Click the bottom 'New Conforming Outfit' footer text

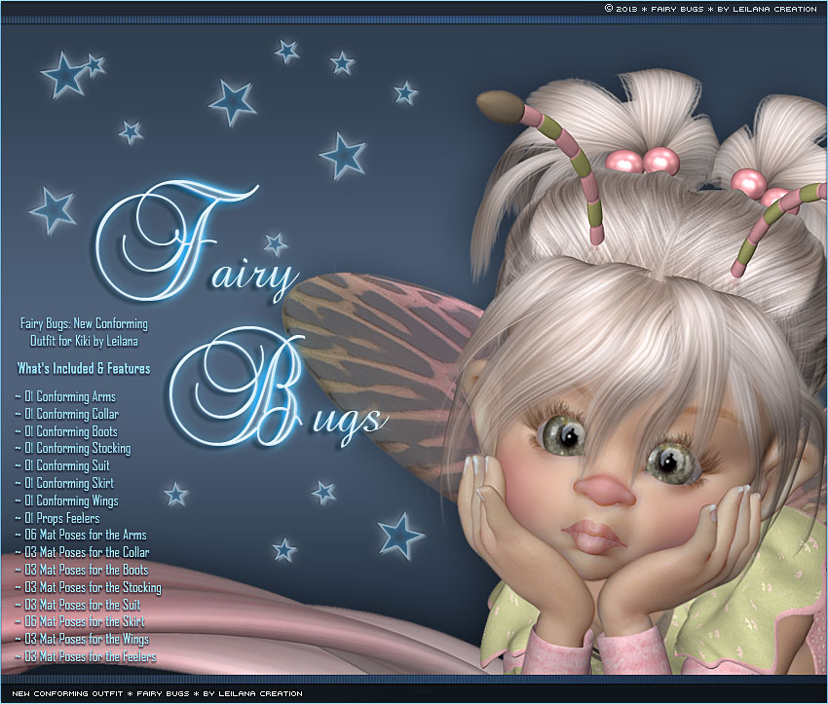click(x=158, y=693)
